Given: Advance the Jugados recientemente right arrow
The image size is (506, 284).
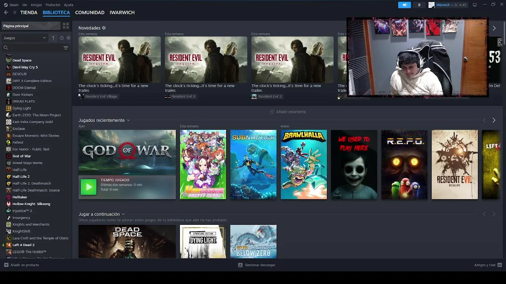Looking at the screenshot, I should click(494, 120).
